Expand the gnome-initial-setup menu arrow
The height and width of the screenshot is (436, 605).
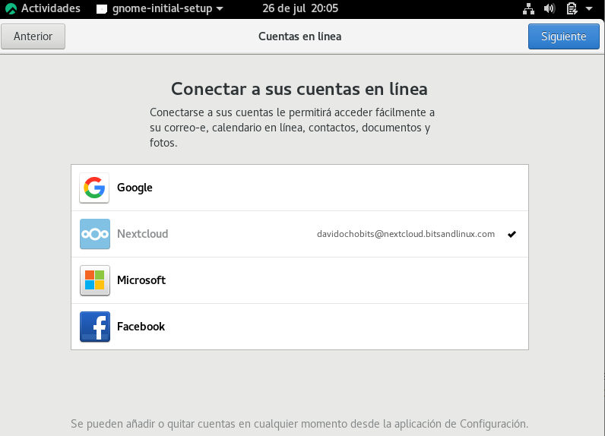pyautogui.click(x=220, y=8)
